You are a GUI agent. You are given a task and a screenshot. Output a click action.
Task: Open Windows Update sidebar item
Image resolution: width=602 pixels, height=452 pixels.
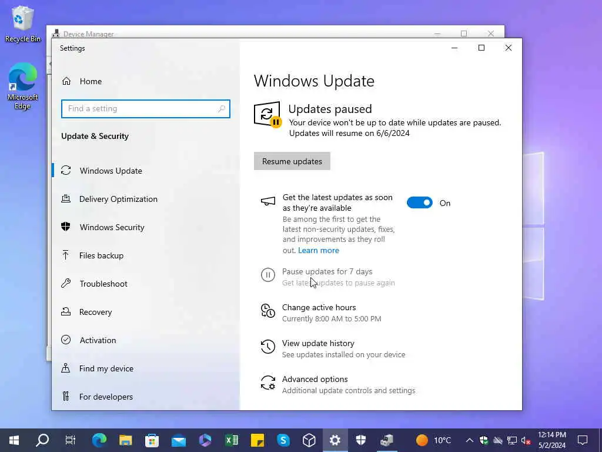coord(146,171)
